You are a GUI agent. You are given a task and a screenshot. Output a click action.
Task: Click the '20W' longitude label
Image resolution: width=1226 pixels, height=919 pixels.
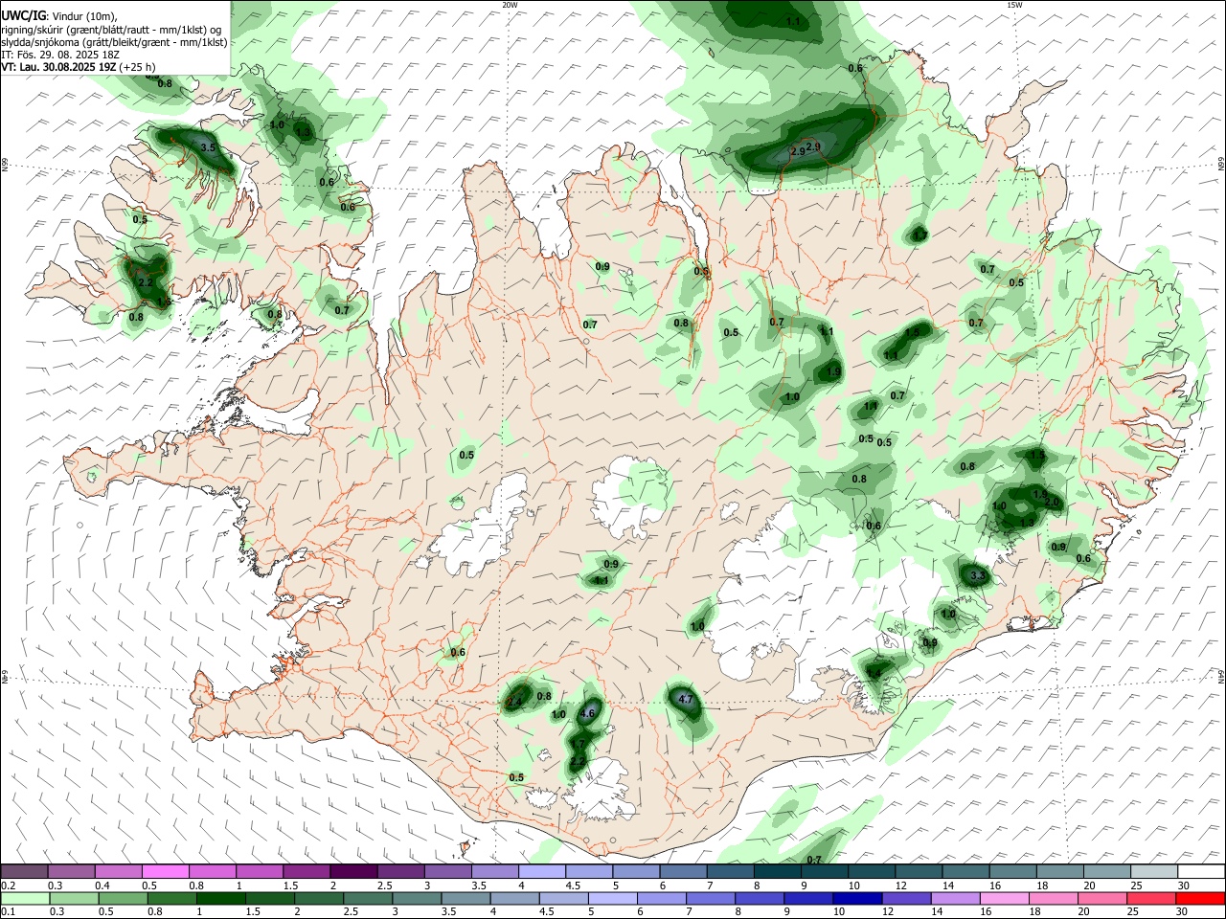coord(510,5)
